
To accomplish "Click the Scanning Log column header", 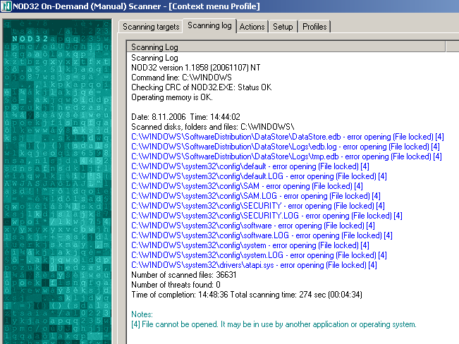I will [x=286, y=47].
